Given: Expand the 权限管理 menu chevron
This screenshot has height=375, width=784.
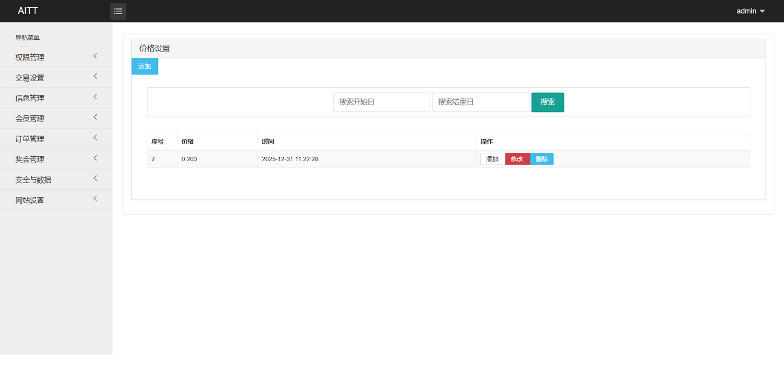Looking at the screenshot, I should coord(95,56).
